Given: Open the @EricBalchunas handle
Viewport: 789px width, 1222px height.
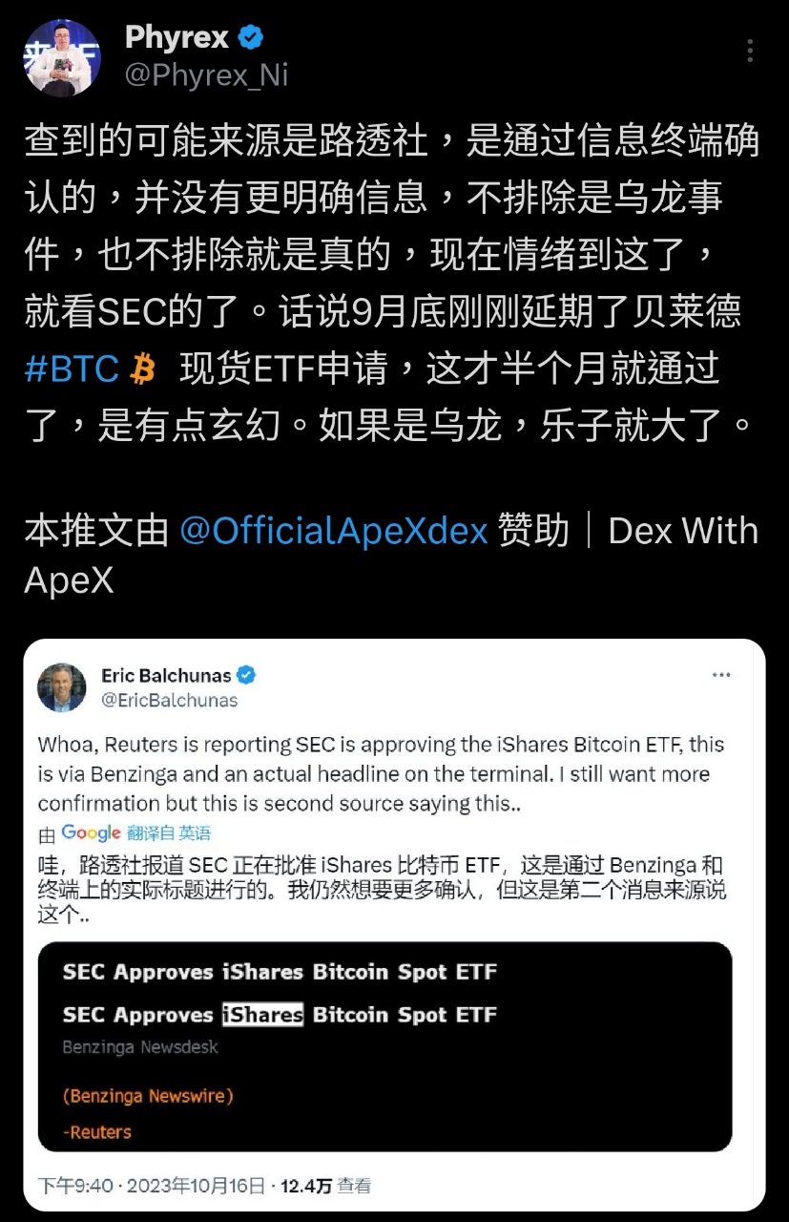Looking at the screenshot, I should (169, 701).
